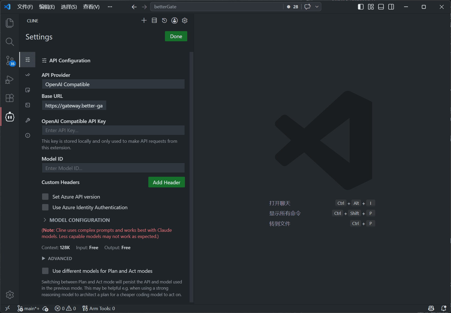Toggle the secondary side bar layout icon

[x=391, y=7]
